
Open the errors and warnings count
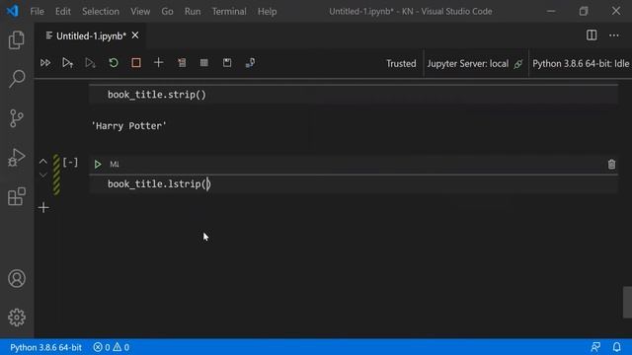112,347
